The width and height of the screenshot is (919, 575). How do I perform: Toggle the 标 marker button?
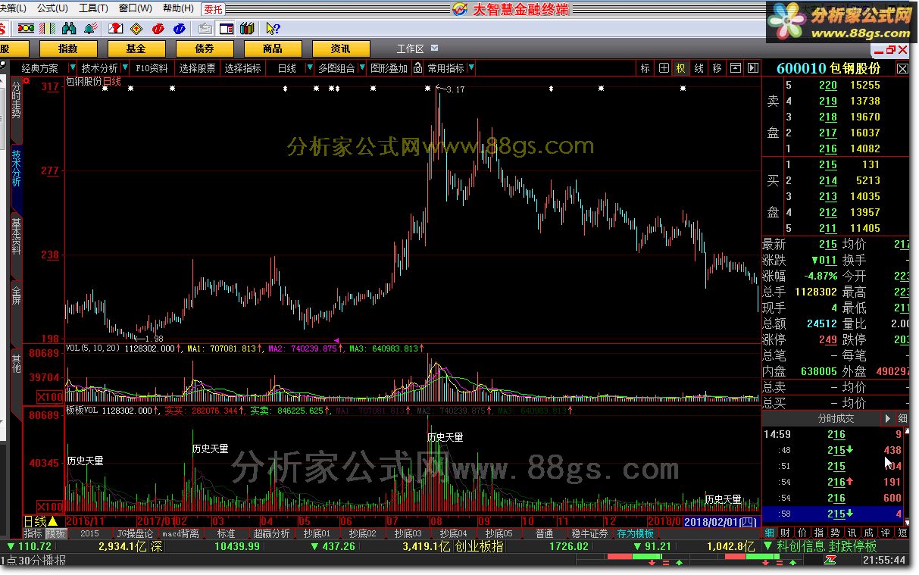tap(645, 68)
